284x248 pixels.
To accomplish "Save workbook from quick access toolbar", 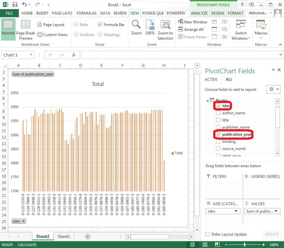I will (x=15, y=4).
